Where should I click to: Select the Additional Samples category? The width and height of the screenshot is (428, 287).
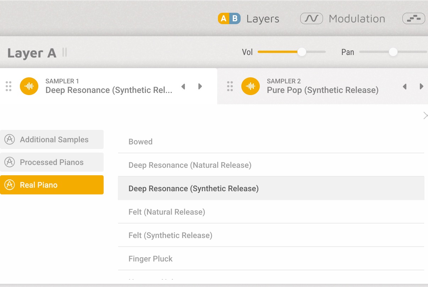coord(52,139)
